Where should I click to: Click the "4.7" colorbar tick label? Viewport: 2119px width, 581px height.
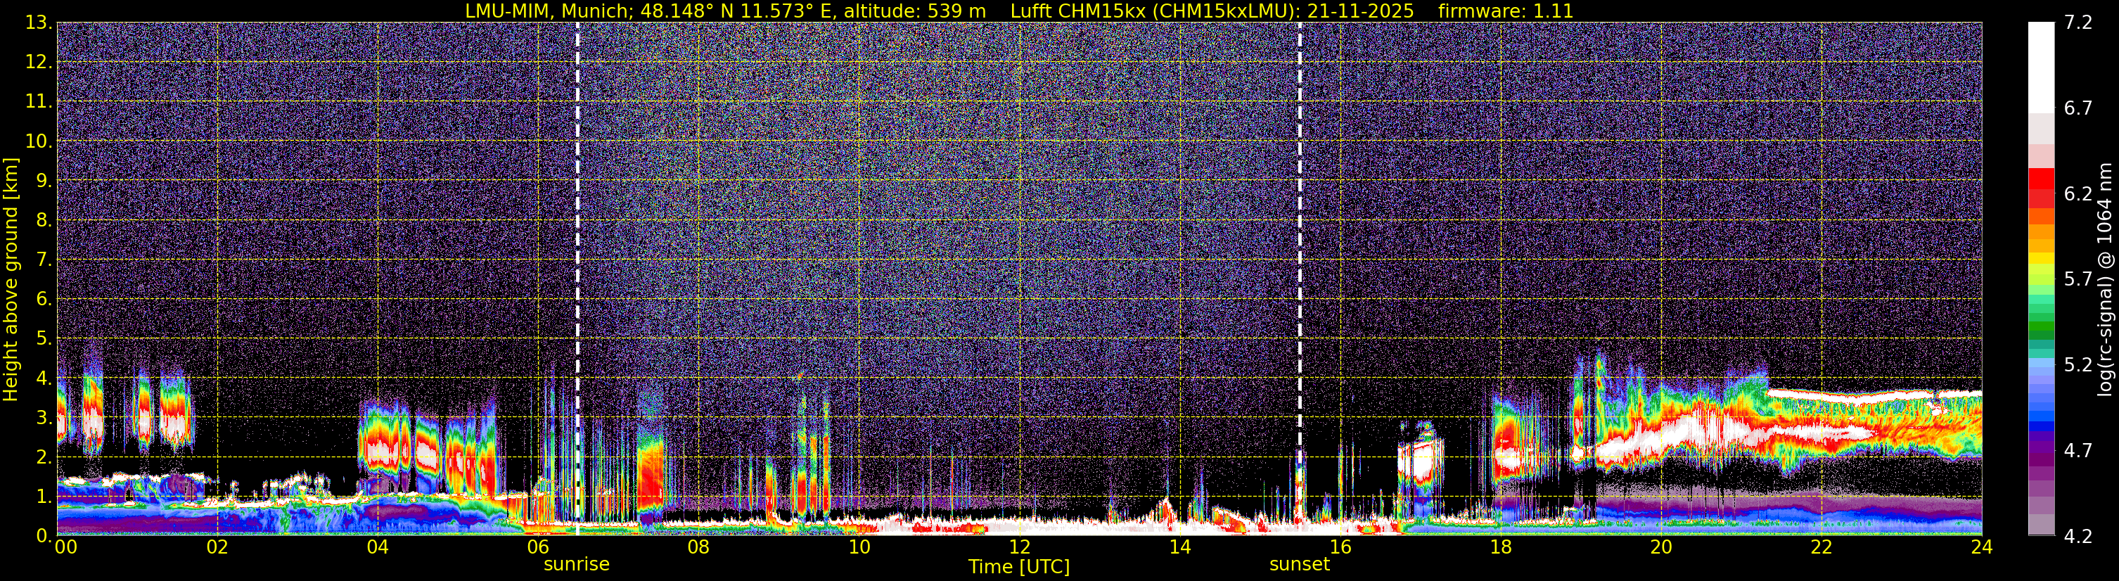coord(2078,451)
